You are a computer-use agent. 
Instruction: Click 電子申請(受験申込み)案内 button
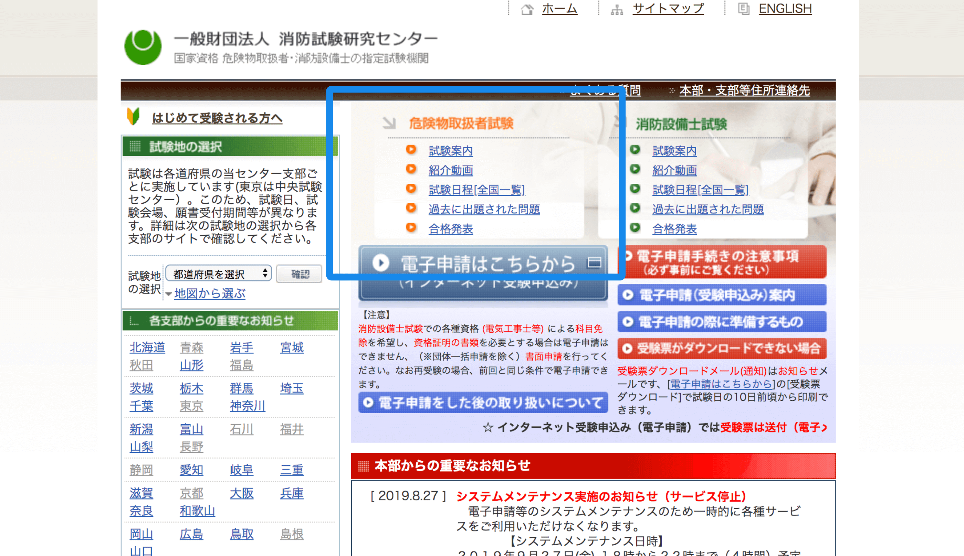coord(722,295)
